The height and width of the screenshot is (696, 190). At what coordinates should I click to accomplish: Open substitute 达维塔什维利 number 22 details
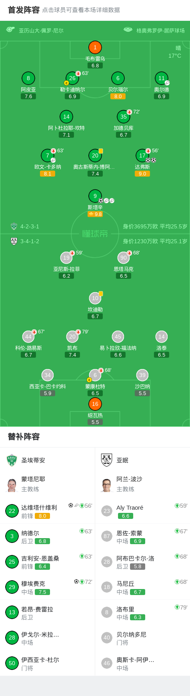pyautogui.click(x=47, y=511)
